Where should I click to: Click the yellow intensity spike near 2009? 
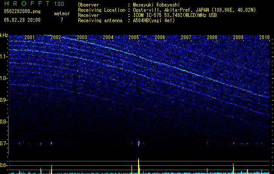coord(233,168)
